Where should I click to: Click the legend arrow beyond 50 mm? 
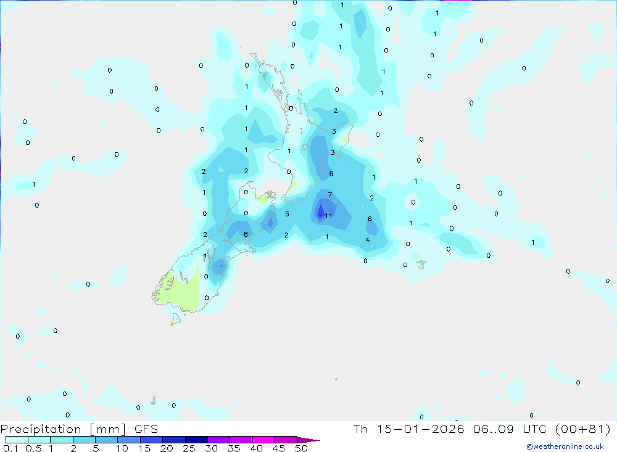pos(308,440)
